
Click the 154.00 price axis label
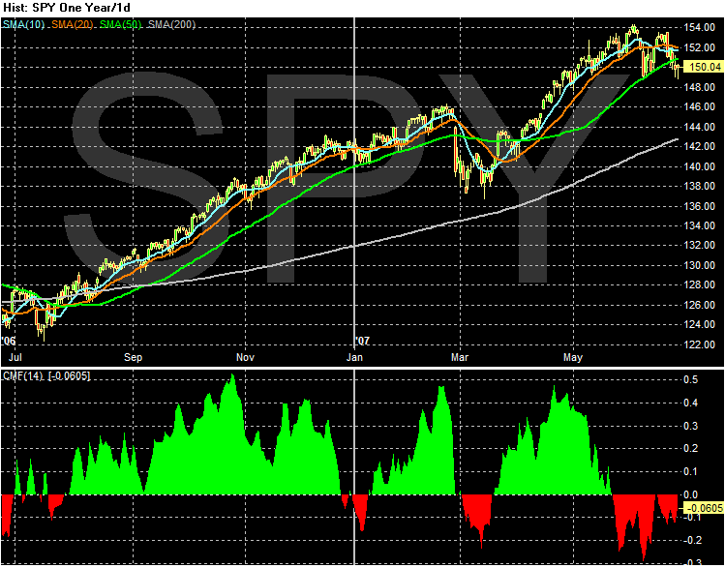pyautogui.click(x=702, y=28)
